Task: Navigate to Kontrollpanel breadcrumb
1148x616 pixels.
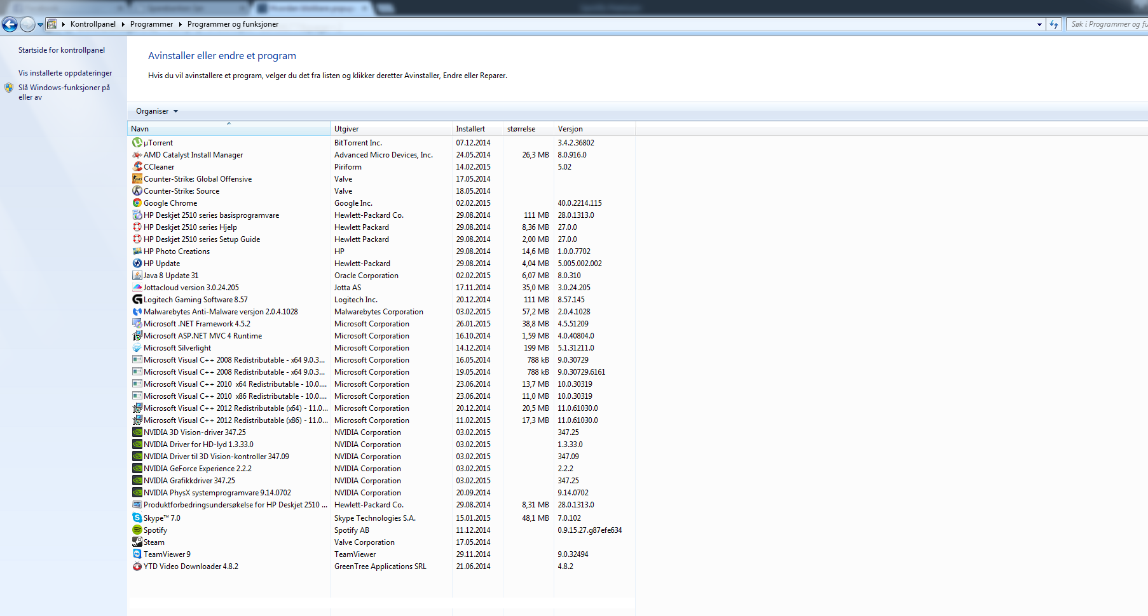Action: [93, 24]
